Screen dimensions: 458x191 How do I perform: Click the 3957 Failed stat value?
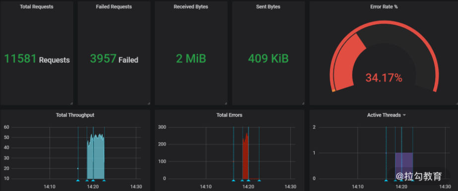114,59
